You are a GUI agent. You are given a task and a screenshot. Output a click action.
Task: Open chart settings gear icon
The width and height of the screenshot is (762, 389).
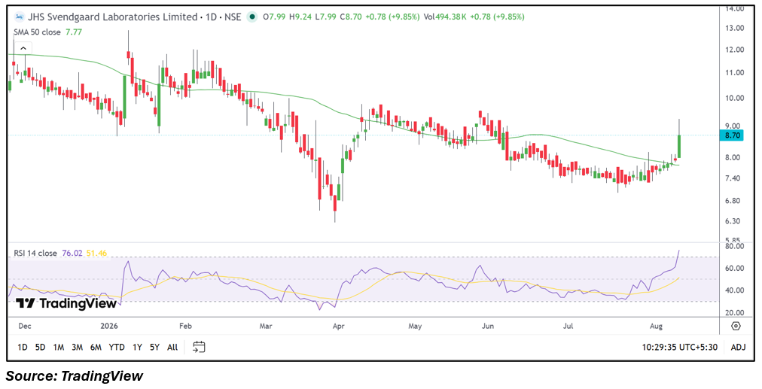[736, 326]
